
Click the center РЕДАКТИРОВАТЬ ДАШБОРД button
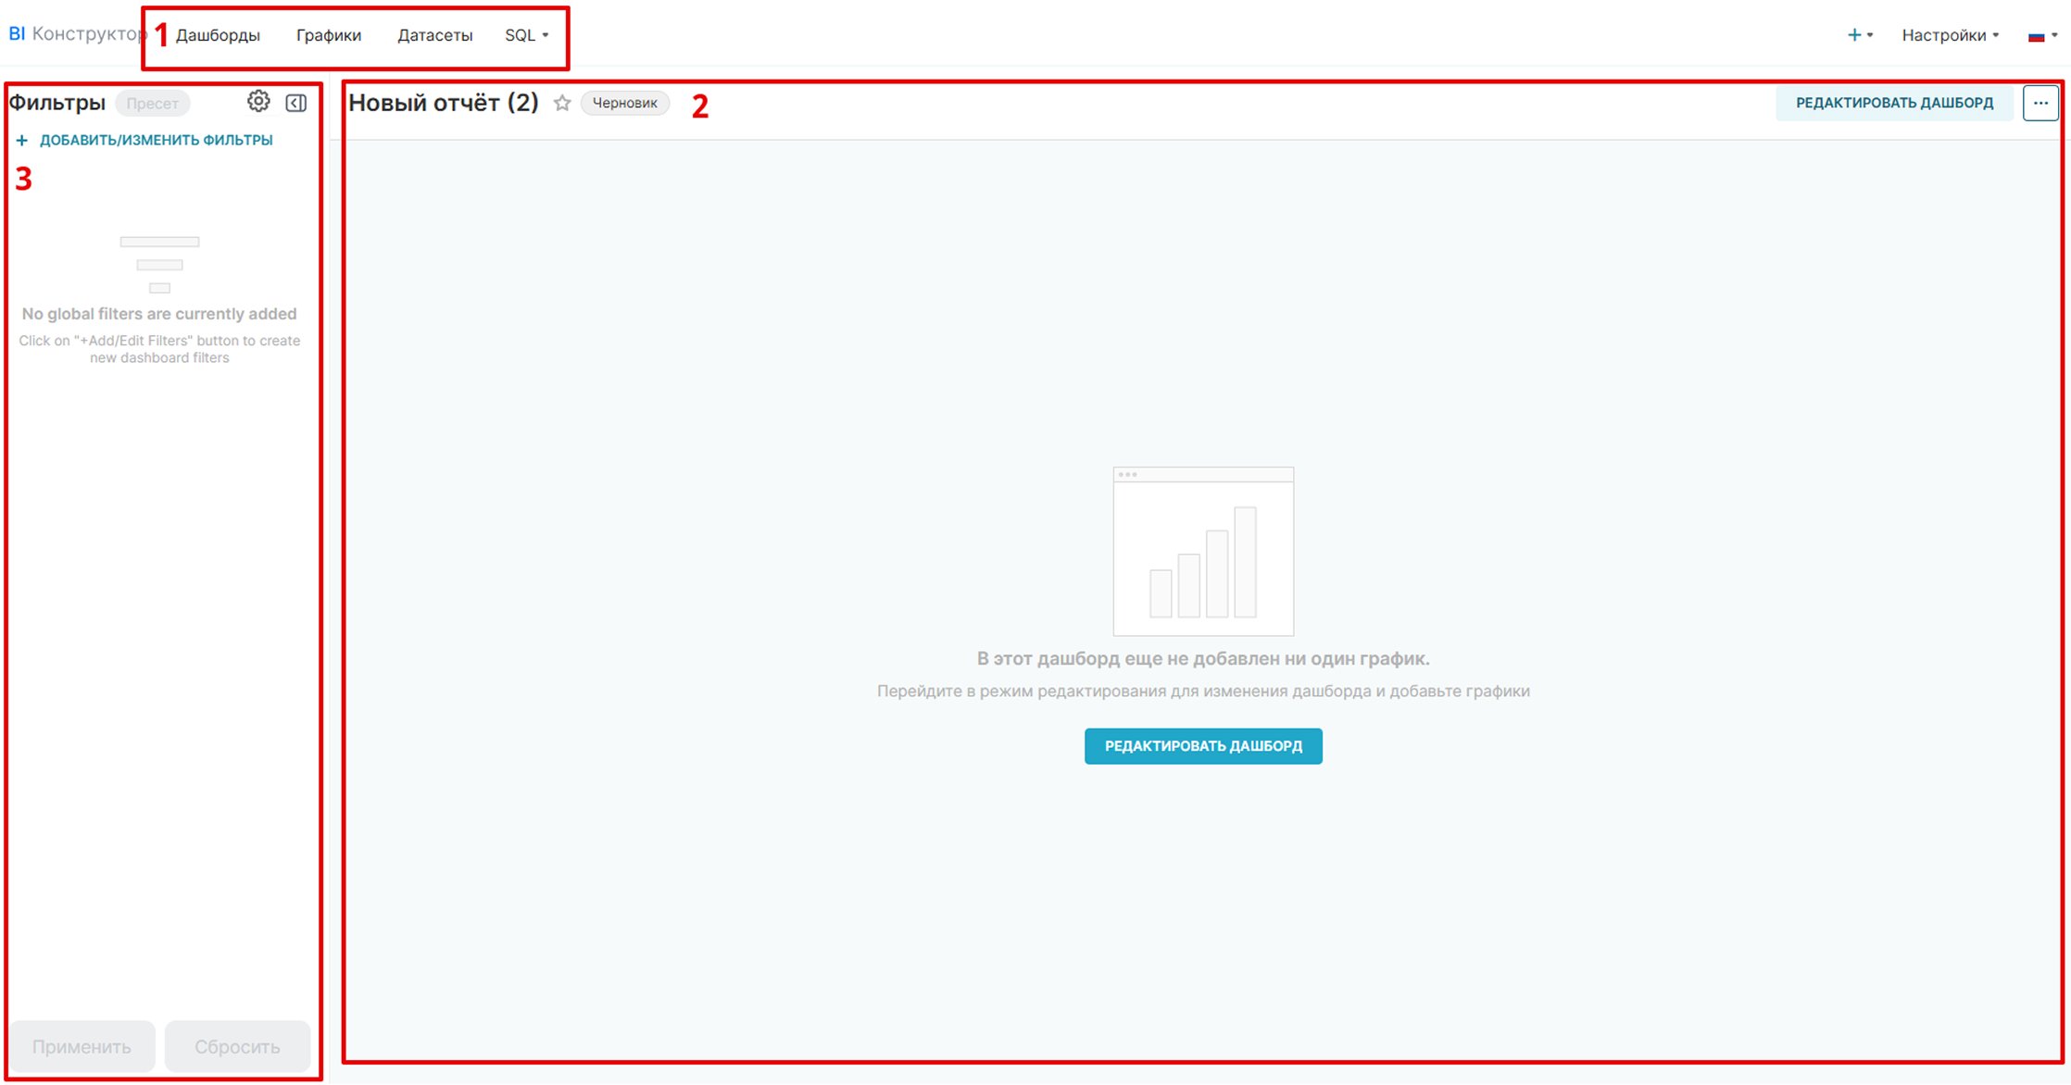click(1203, 746)
